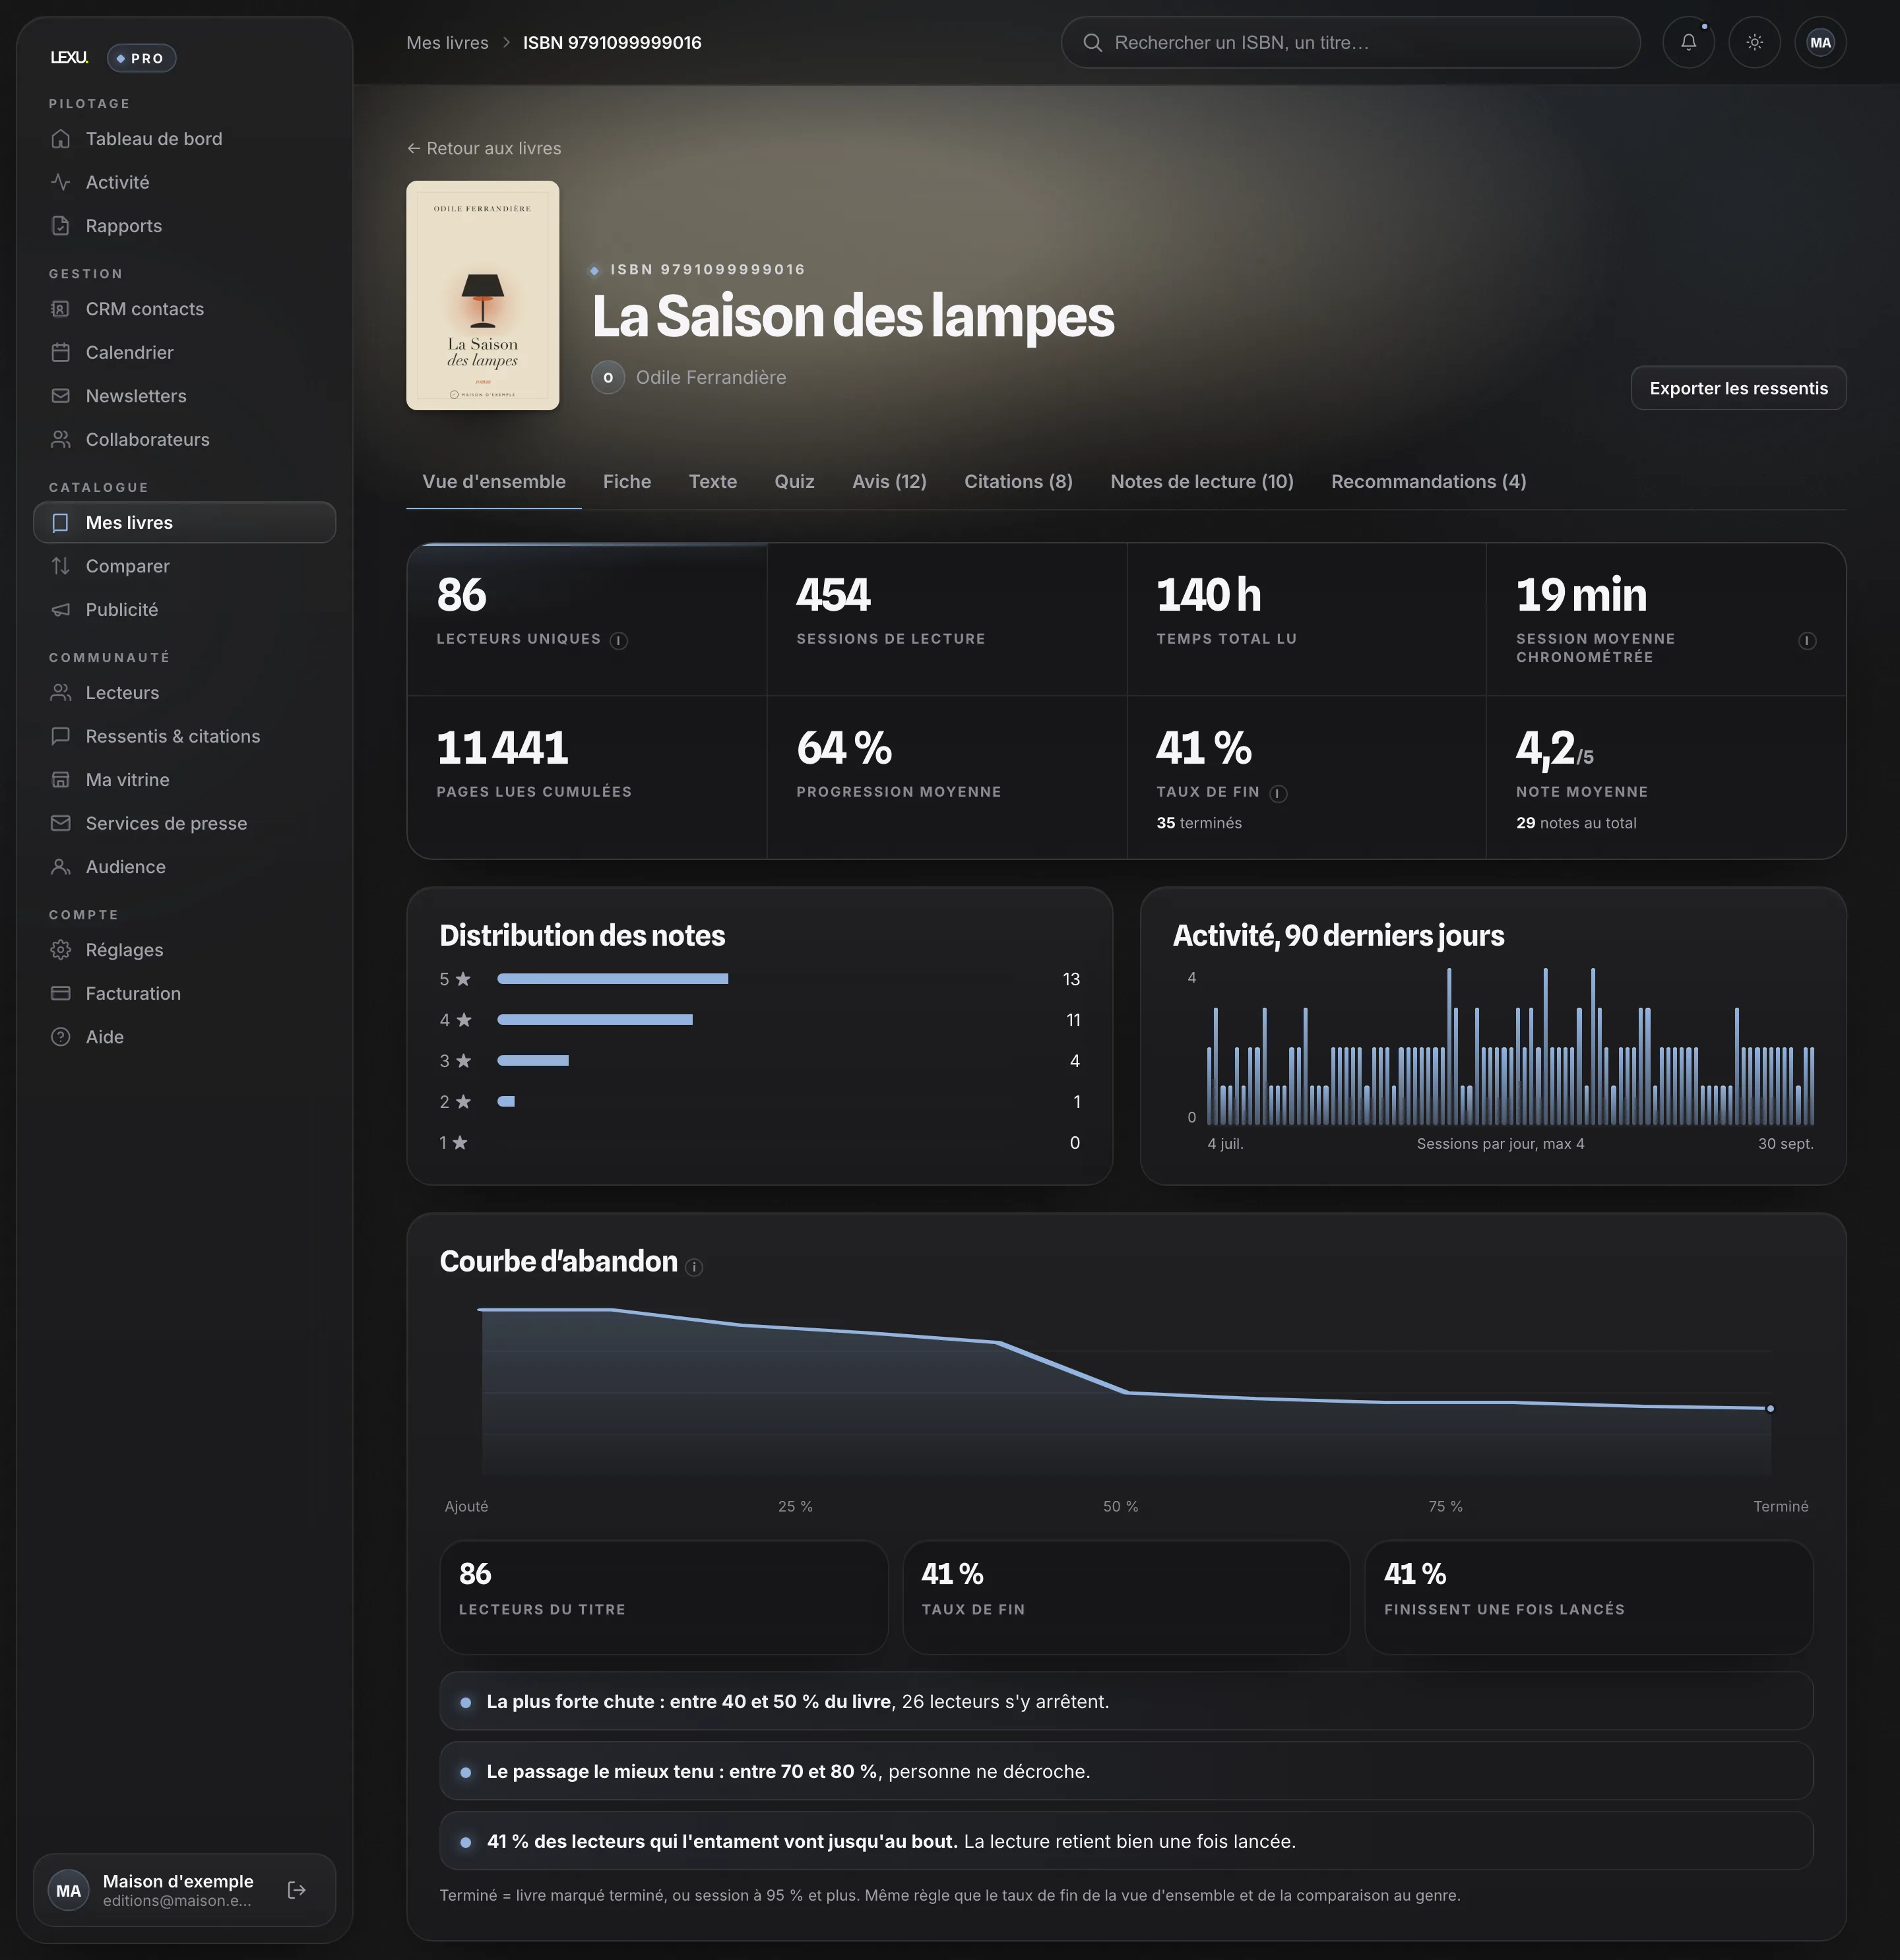The height and width of the screenshot is (1960, 1900).
Task: Click Retour aux livres link
Action: [484, 148]
